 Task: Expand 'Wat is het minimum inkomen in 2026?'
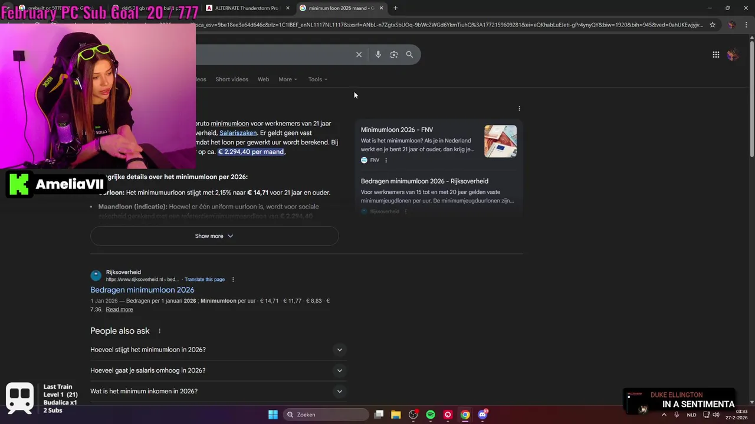pyautogui.click(x=217, y=391)
